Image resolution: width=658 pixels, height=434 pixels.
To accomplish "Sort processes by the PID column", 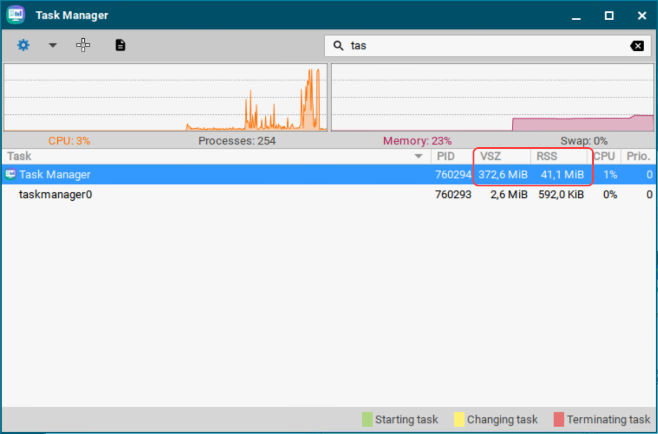I will (446, 156).
